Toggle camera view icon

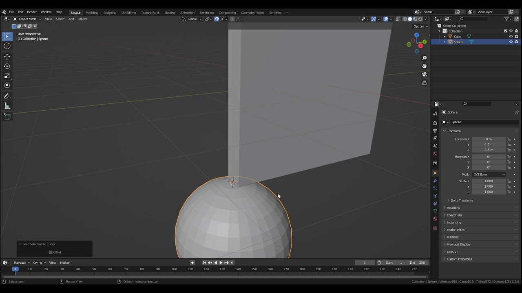pyautogui.click(x=424, y=74)
